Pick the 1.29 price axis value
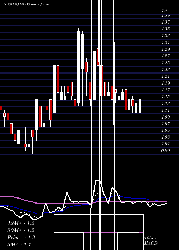The width and height of the screenshot is (179, 250). click(165, 49)
